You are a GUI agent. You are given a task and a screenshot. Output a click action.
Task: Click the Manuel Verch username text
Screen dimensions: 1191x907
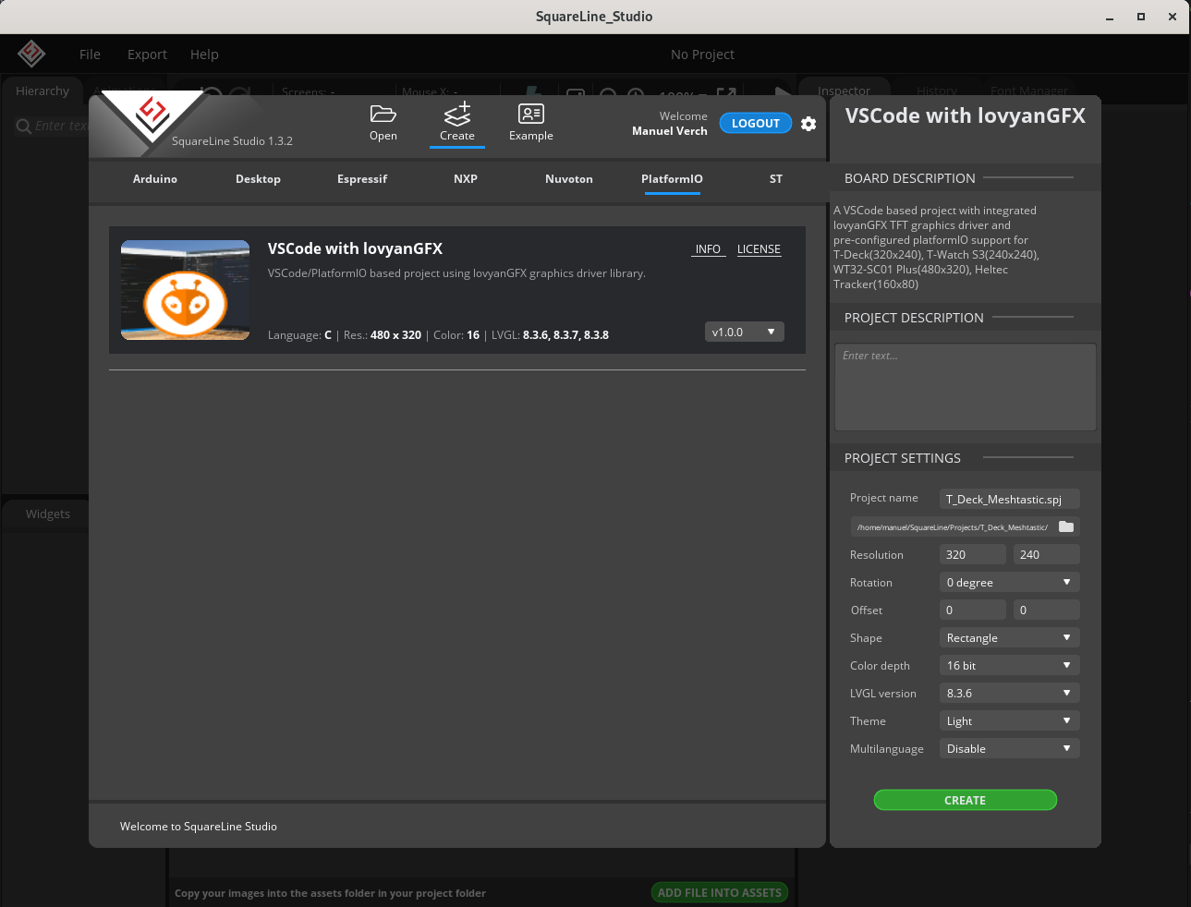670,131
